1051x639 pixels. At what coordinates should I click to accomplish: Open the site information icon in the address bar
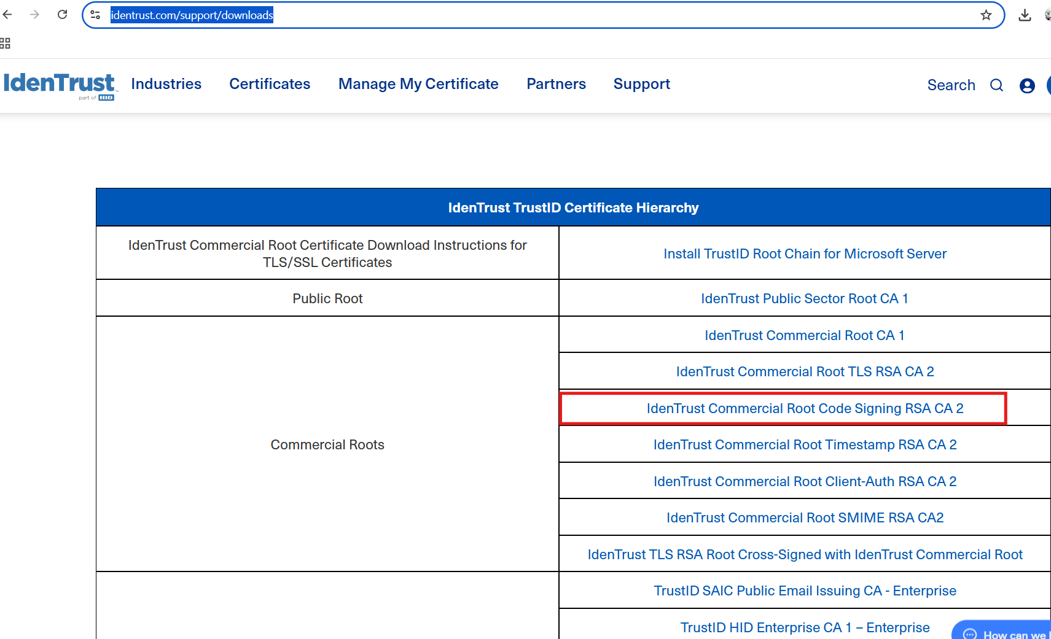95,15
